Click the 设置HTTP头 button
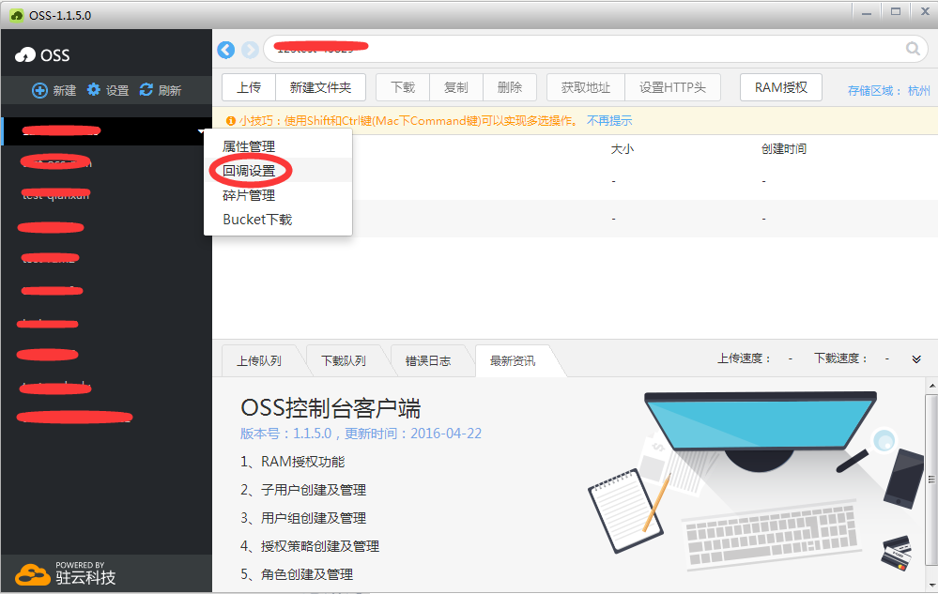 [x=672, y=88]
